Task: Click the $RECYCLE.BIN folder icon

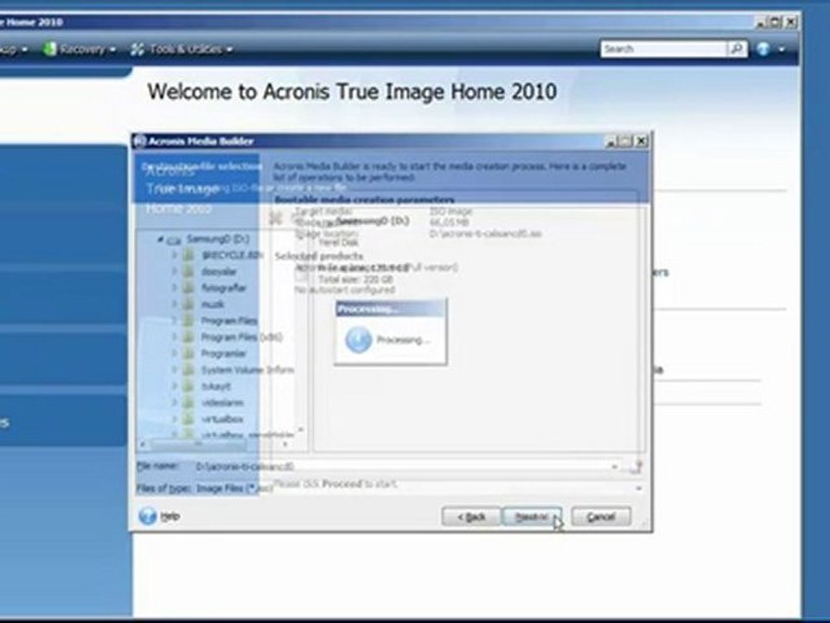Action: coord(189,255)
